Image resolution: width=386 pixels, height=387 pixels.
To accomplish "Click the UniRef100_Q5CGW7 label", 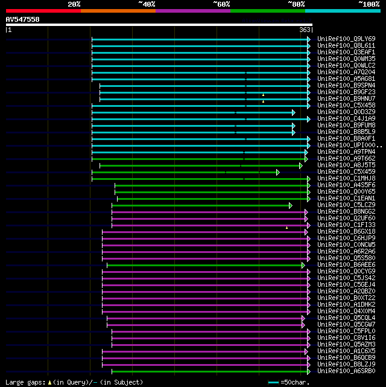I will tap(346, 325).
